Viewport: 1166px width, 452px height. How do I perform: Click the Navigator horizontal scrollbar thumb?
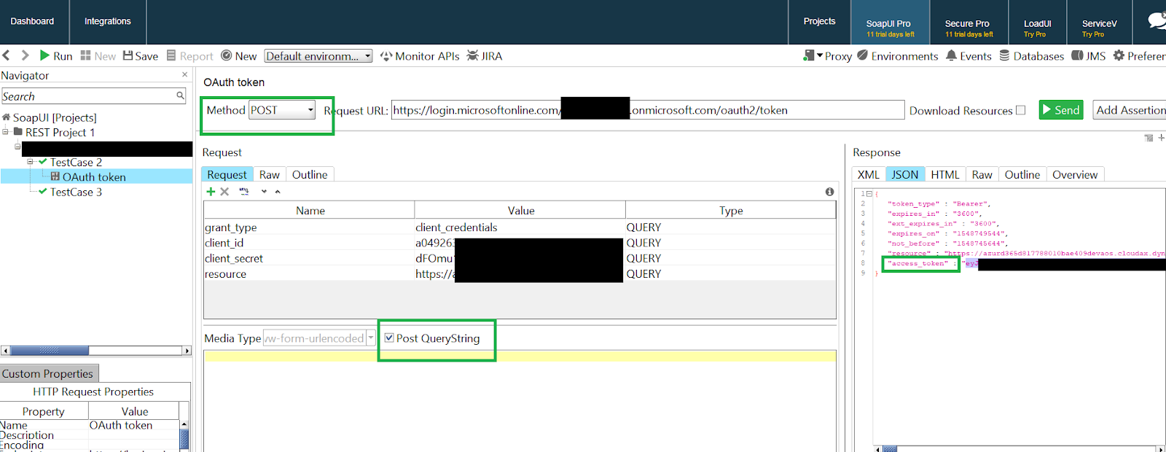50,351
